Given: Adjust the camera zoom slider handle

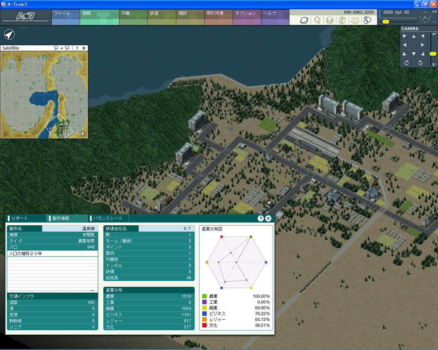Looking at the screenshot, I should tap(433, 54).
